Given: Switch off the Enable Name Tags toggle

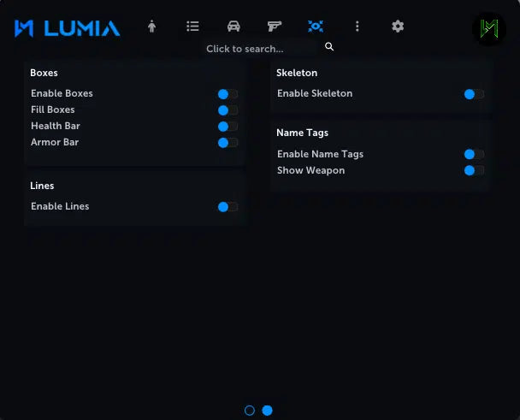Looking at the screenshot, I should [x=474, y=155].
